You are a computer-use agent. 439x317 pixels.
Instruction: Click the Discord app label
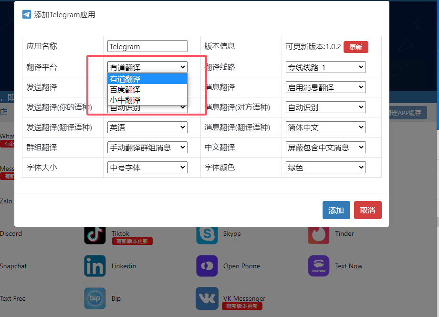pos(11,233)
